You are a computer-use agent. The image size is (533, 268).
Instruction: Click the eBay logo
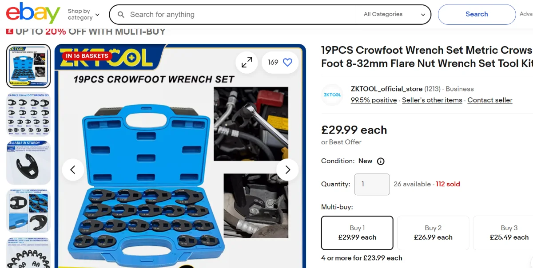coord(33,13)
